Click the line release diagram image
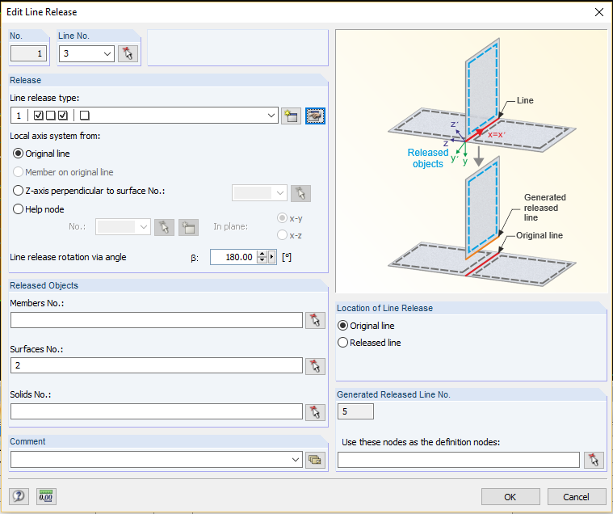The image size is (613, 514). (471, 161)
